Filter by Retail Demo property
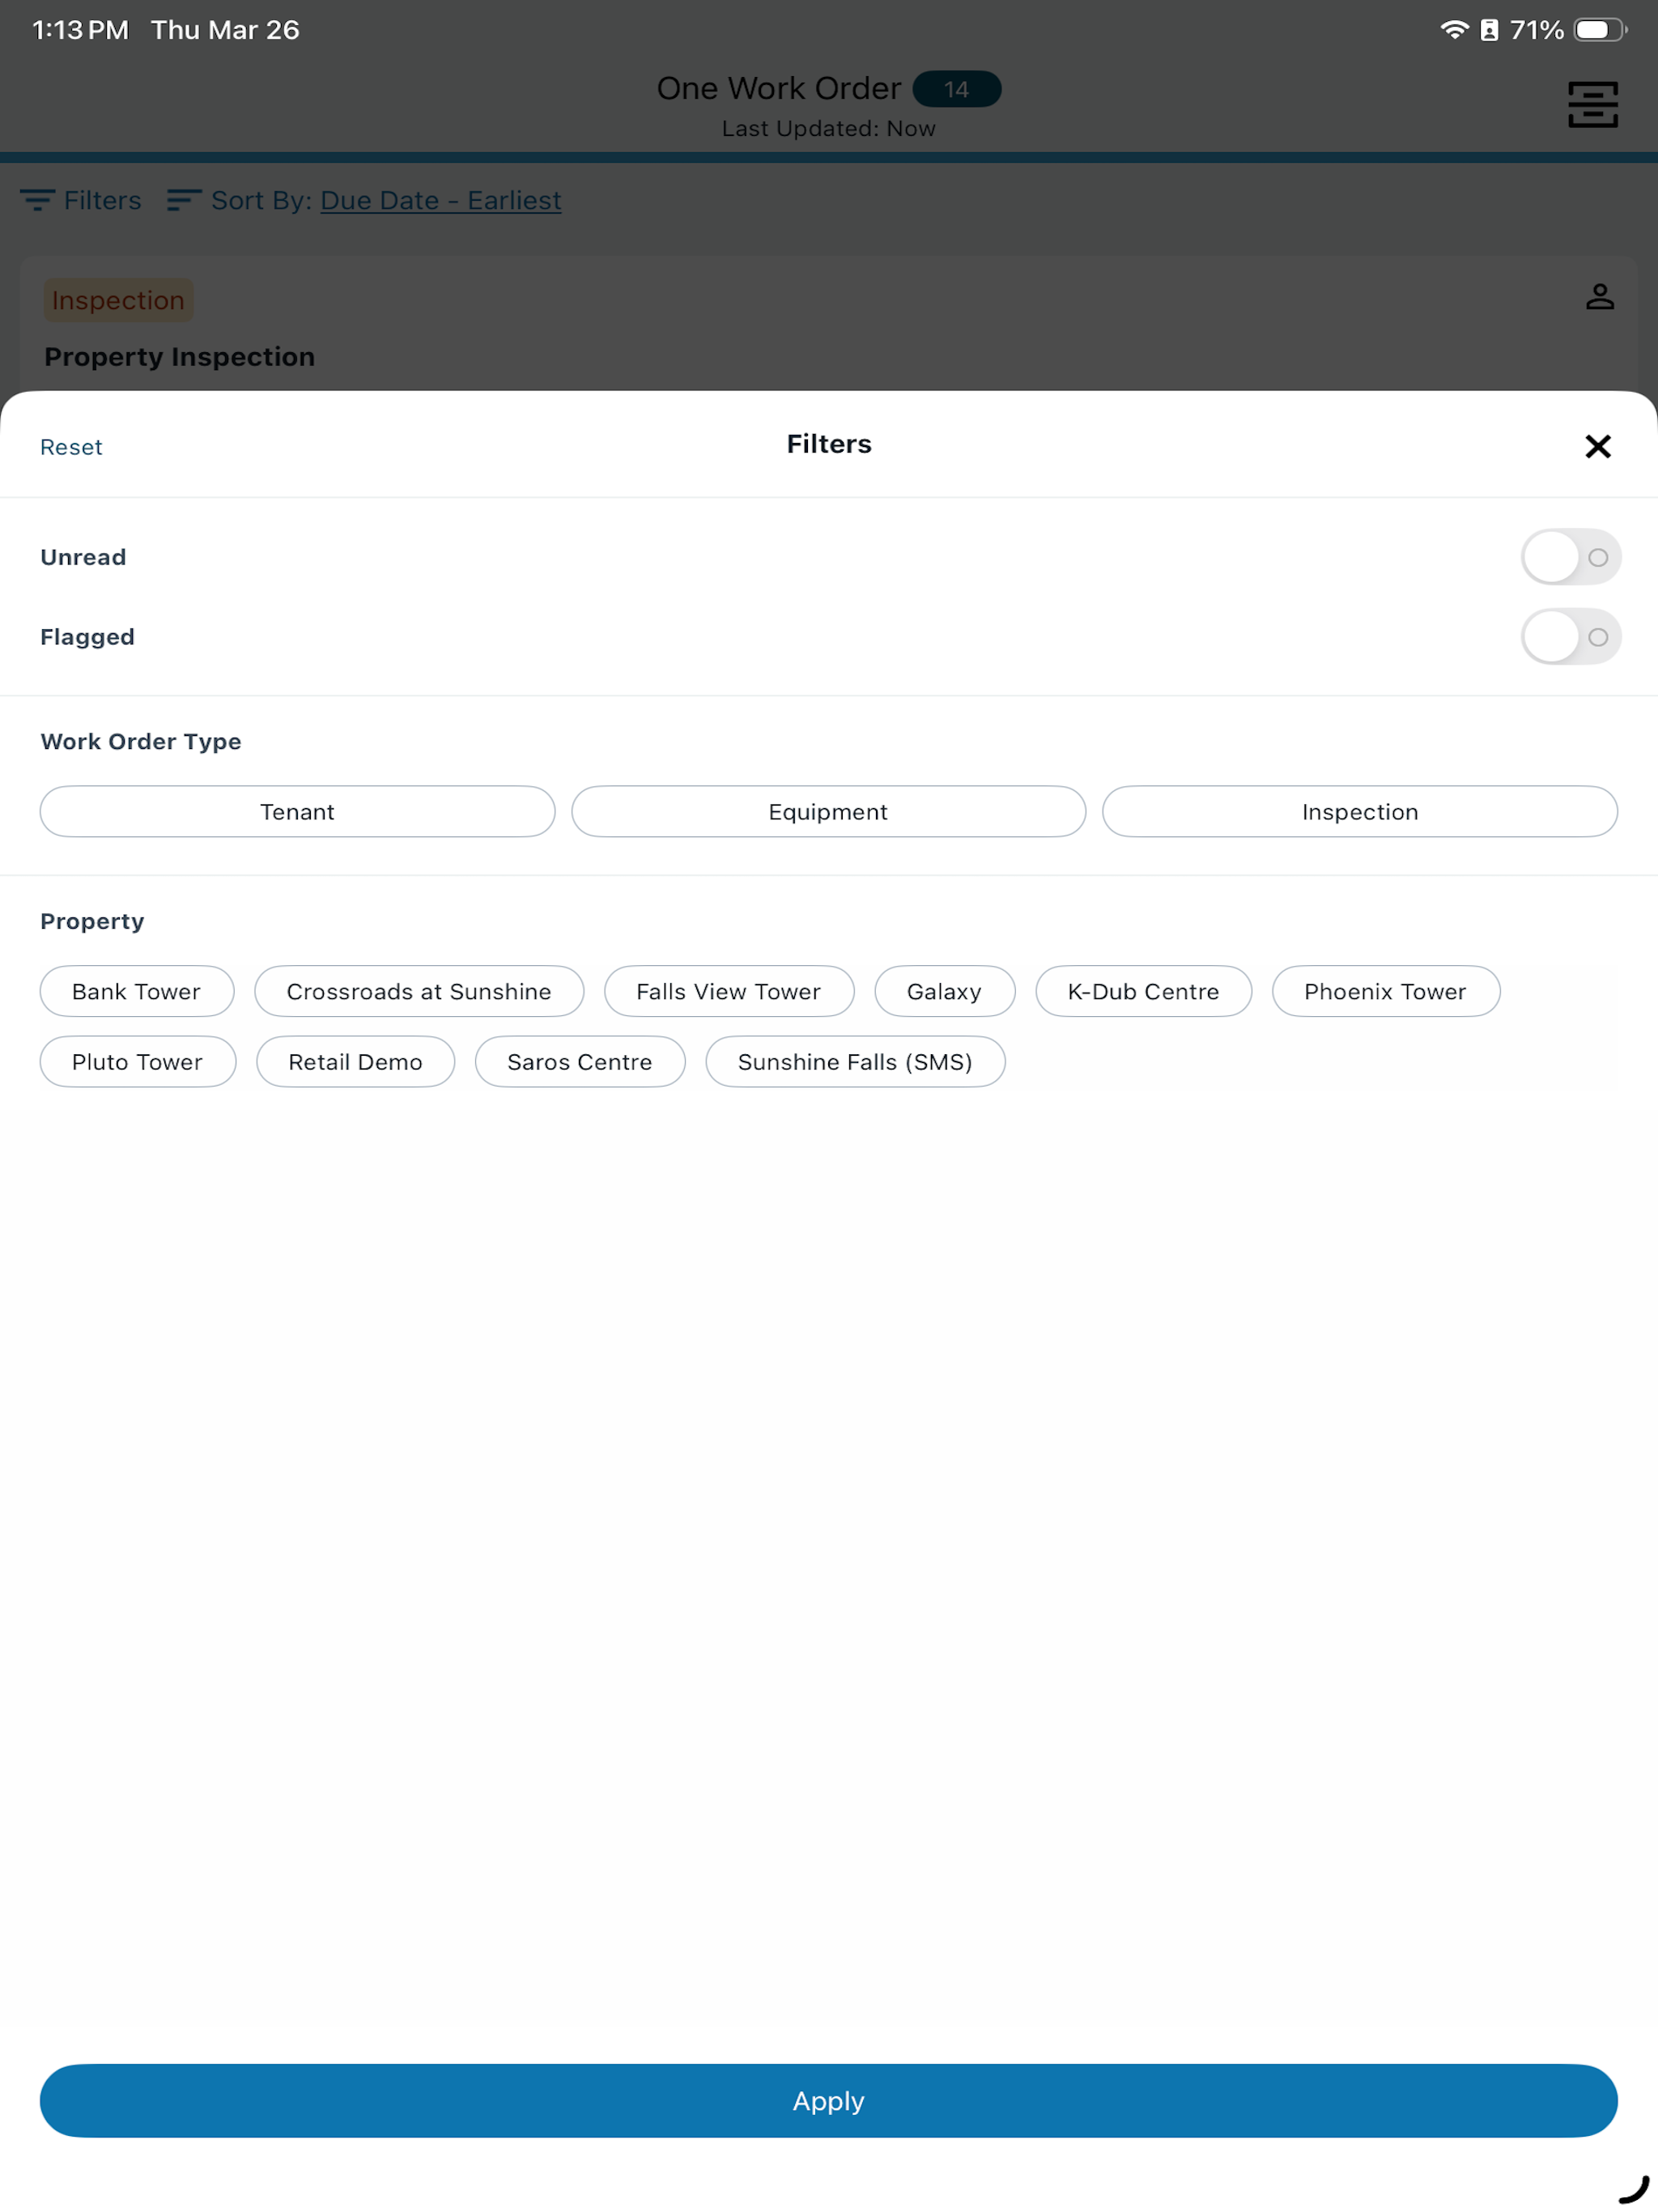1658x2212 pixels. coord(355,1061)
